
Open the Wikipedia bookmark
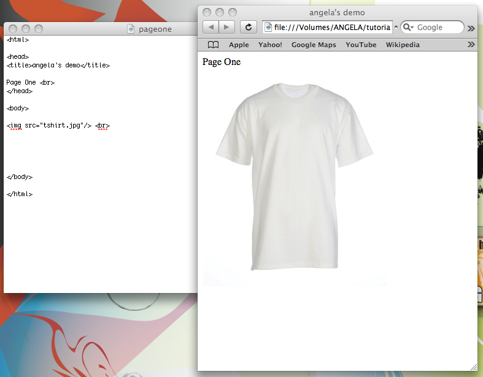[x=403, y=45]
